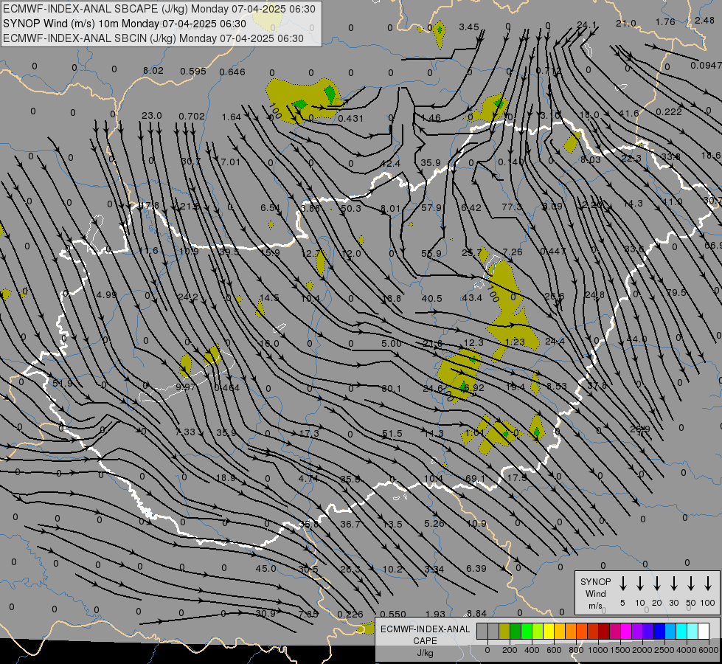Screen dimensions: 722x664
Task: Click the SBCIN title line in header box
Action: pos(153,38)
